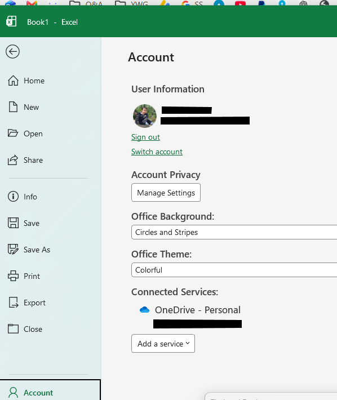
Task: Open the Office Theme Colorful dropdown
Action: click(x=234, y=270)
